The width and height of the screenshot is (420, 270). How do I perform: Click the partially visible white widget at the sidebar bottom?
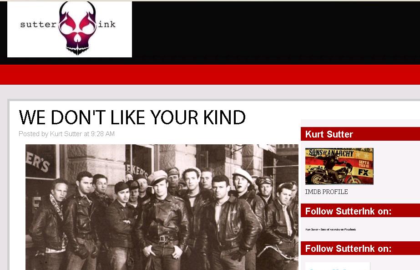coord(338,266)
